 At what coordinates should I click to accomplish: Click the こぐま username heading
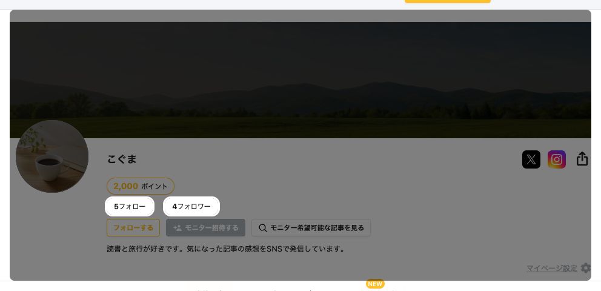coord(122,159)
